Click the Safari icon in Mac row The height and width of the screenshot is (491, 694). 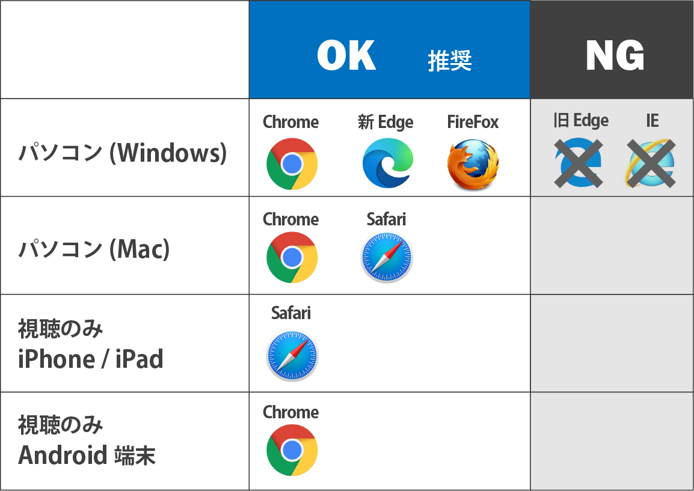[387, 257]
